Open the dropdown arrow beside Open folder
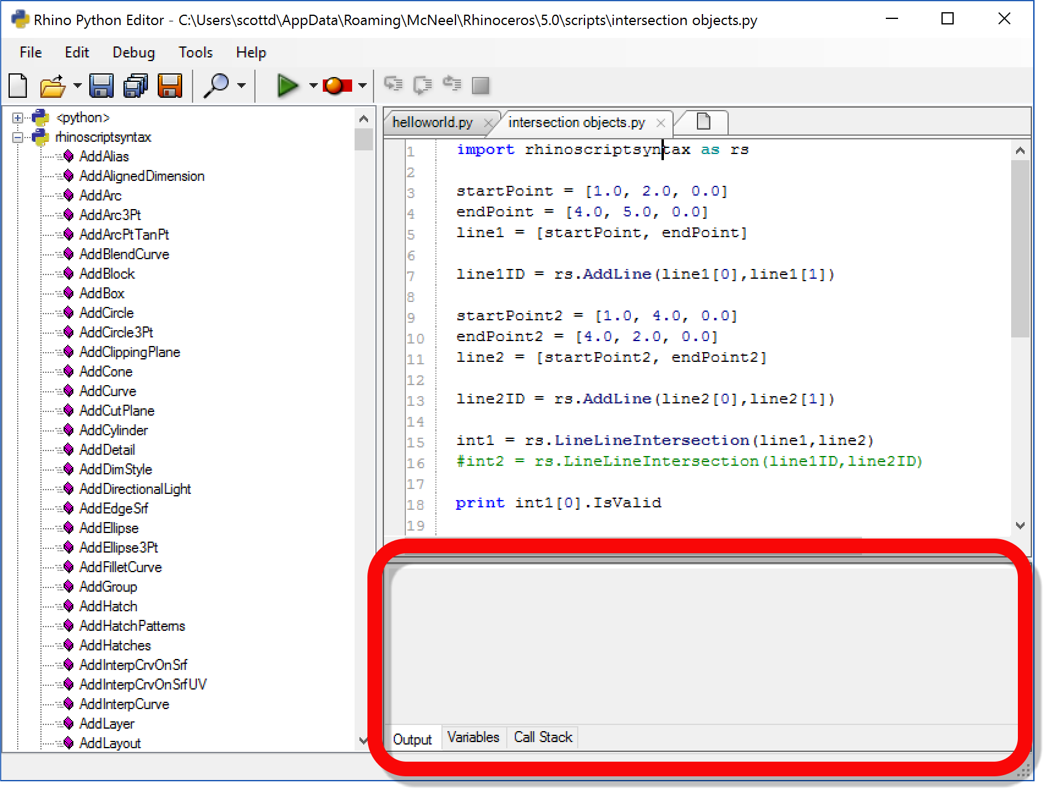This screenshot has height=791, width=1046. [x=77, y=86]
